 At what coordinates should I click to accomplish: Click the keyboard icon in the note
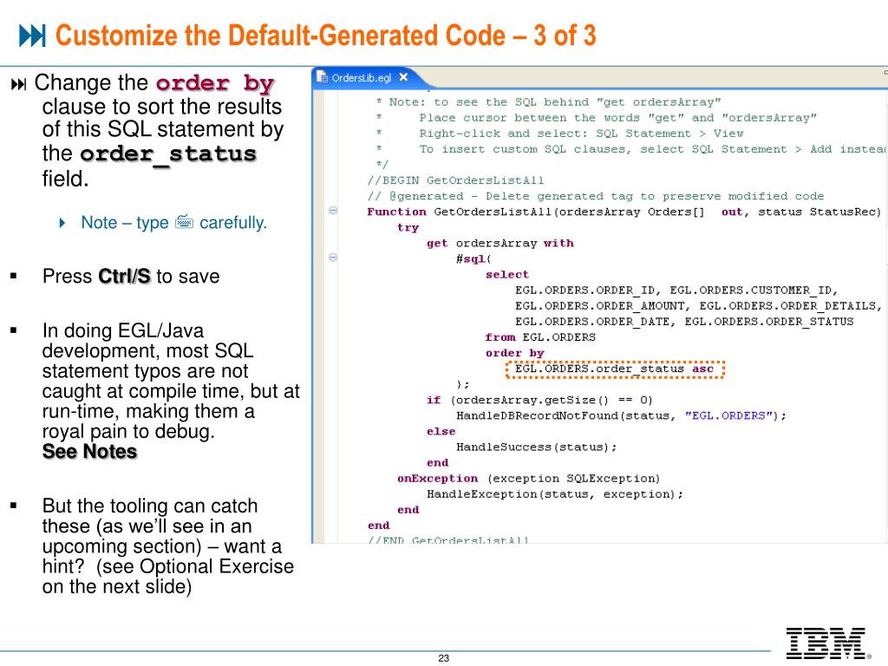click(184, 221)
